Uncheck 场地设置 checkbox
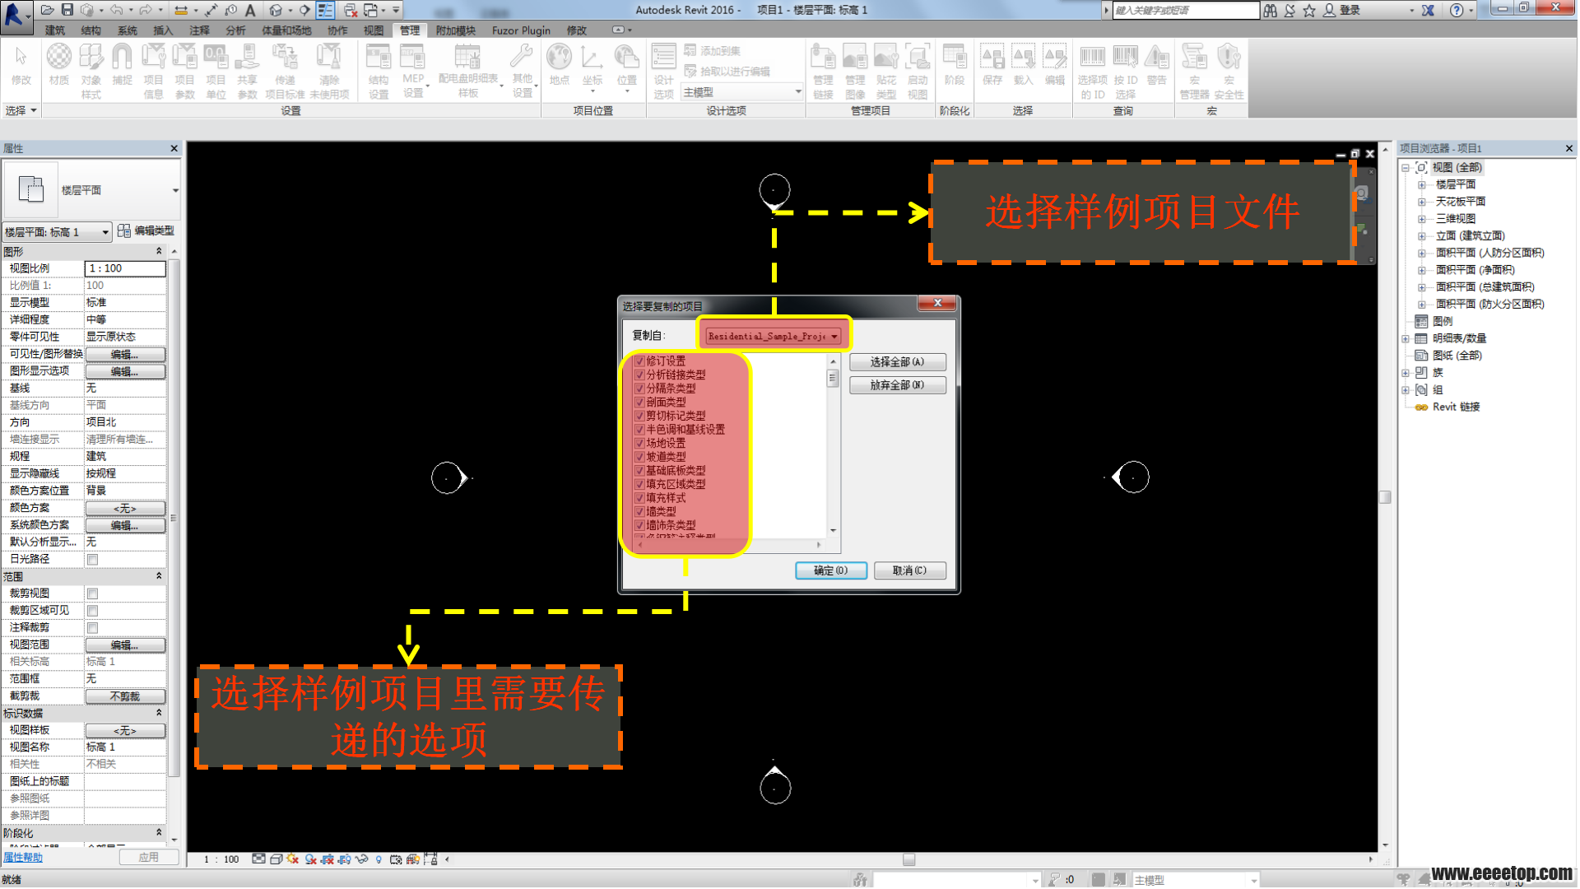This screenshot has height=889, width=1580. click(639, 443)
